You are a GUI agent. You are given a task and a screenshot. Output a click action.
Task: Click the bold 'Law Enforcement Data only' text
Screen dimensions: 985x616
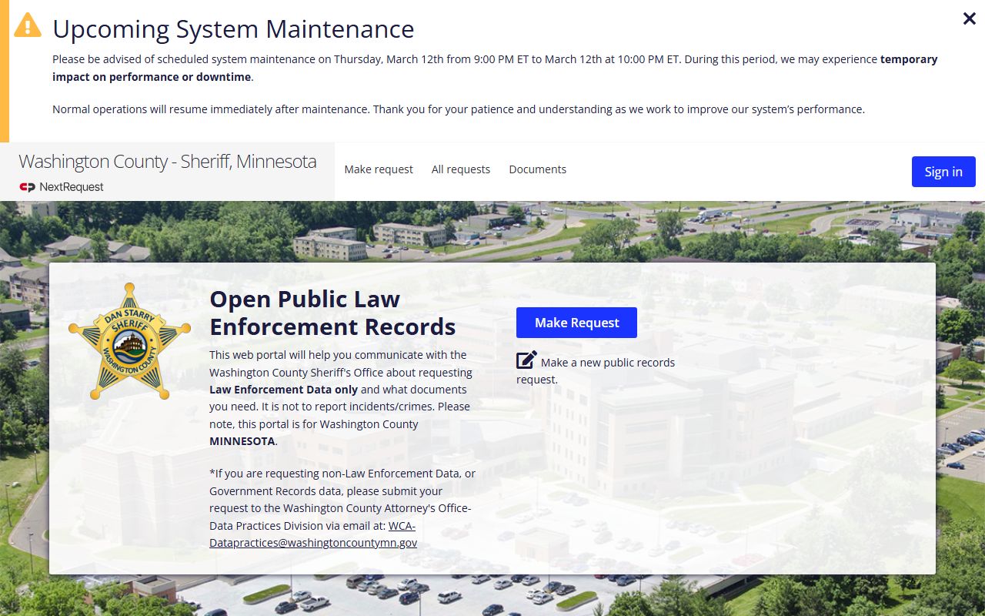coord(283,390)
